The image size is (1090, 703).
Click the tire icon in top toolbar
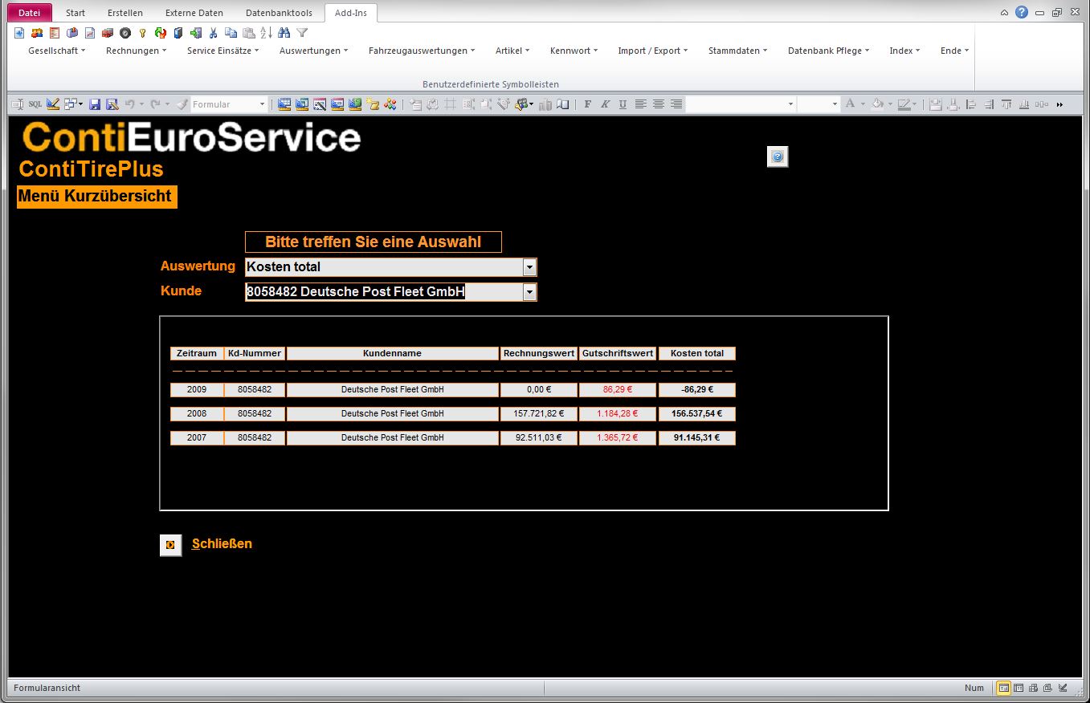(x=125, y=33)
